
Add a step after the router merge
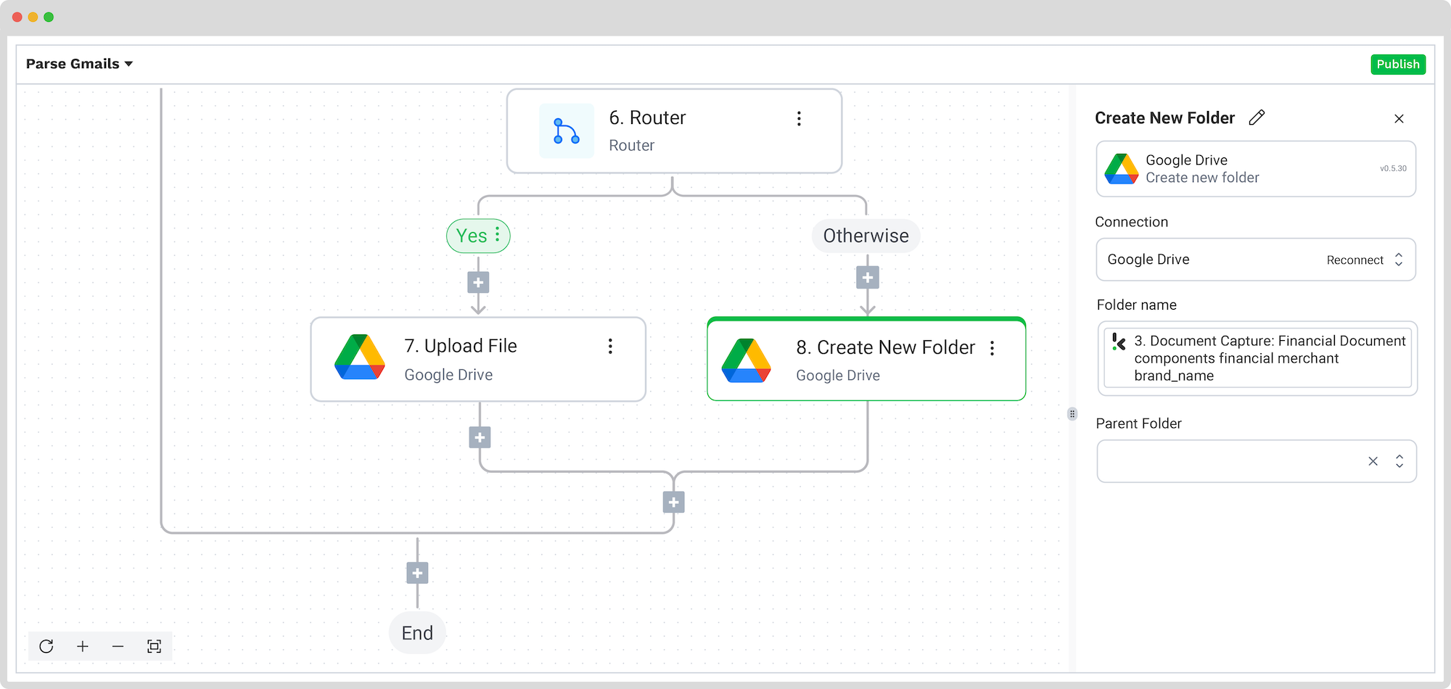[x=674, y=502]
